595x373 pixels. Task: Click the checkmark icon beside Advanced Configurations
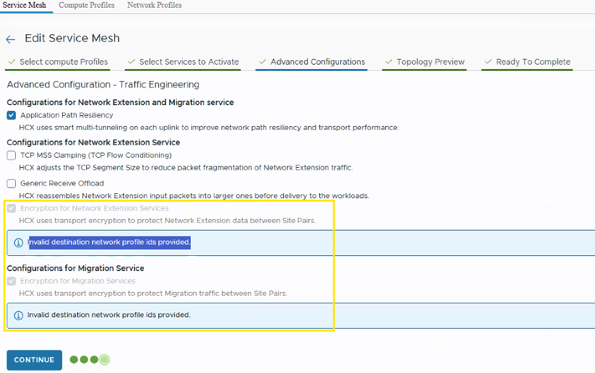pyautogui.click(x=262, y=61)
